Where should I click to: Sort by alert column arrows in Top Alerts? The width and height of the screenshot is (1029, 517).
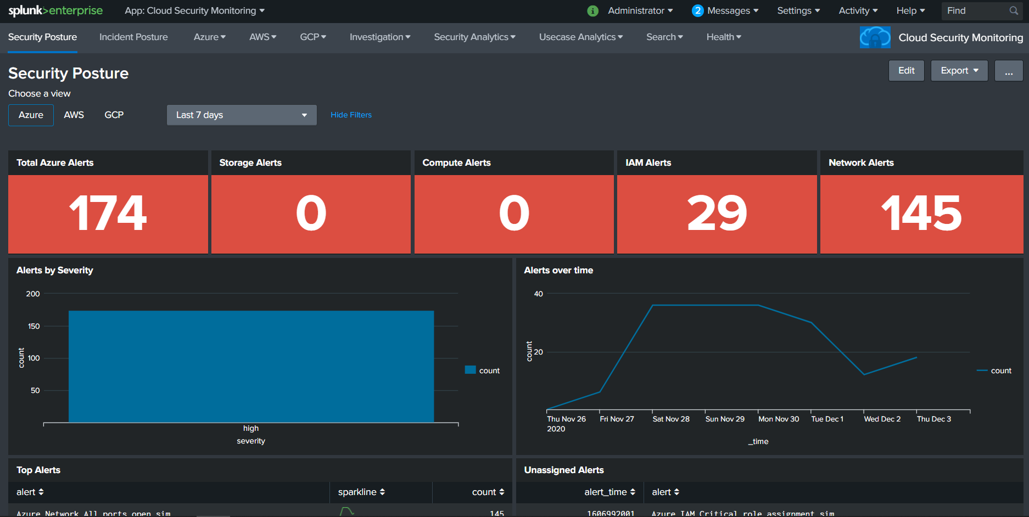[41, 492]
